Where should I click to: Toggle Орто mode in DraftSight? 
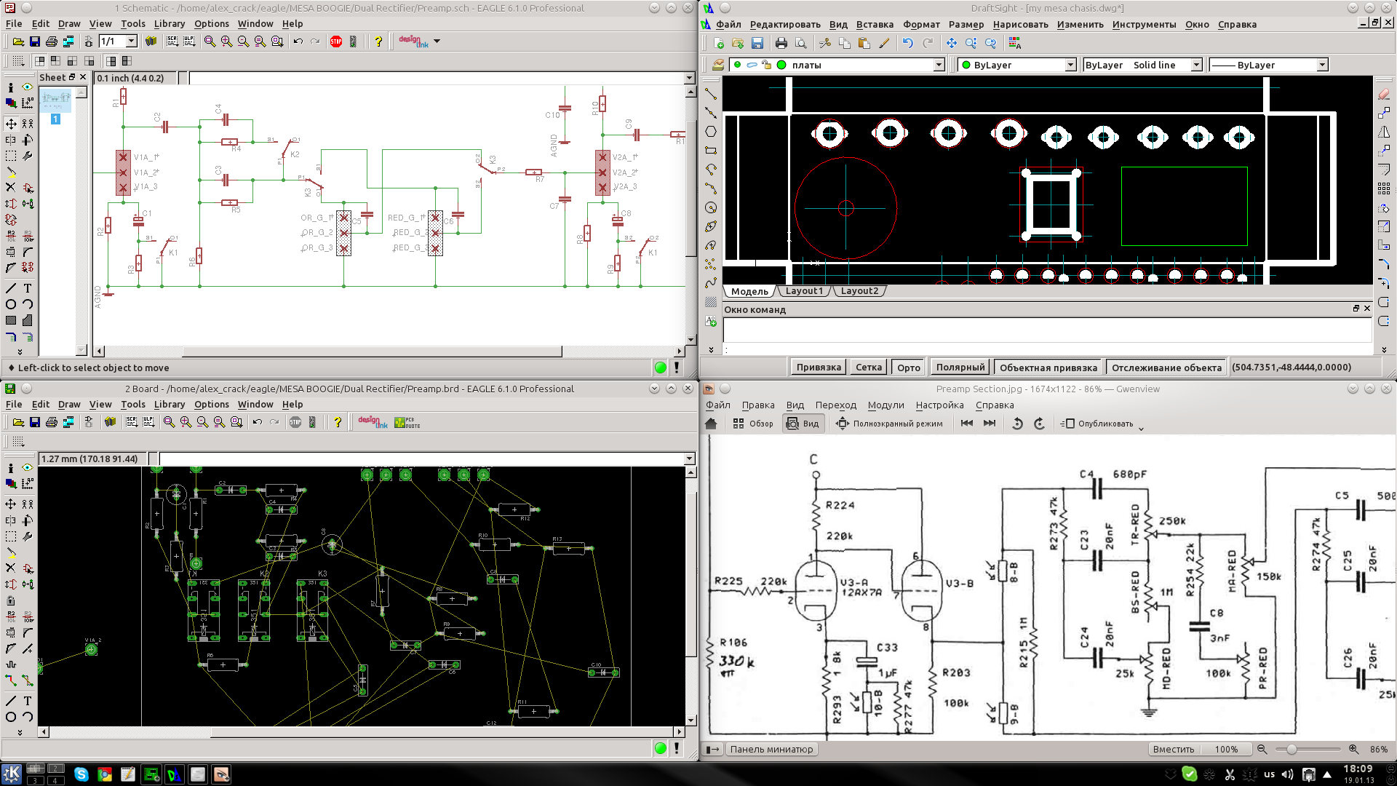tap(908, 368)
